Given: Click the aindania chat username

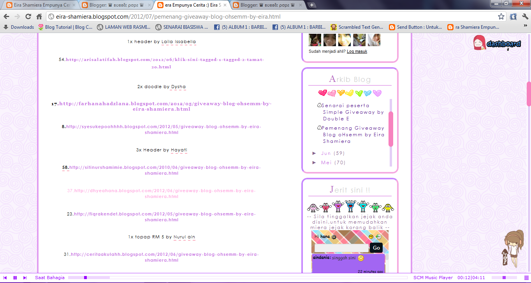Looking at the screenshot, I should [322, 257].
